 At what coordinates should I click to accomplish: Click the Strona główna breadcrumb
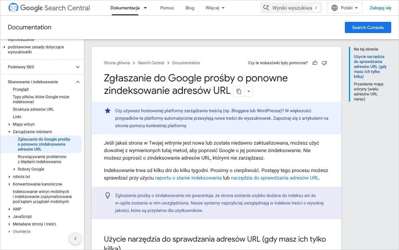[117, 63]
